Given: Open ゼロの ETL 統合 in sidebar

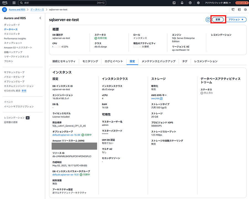Looking at the screenshot, I should [12, 91].
